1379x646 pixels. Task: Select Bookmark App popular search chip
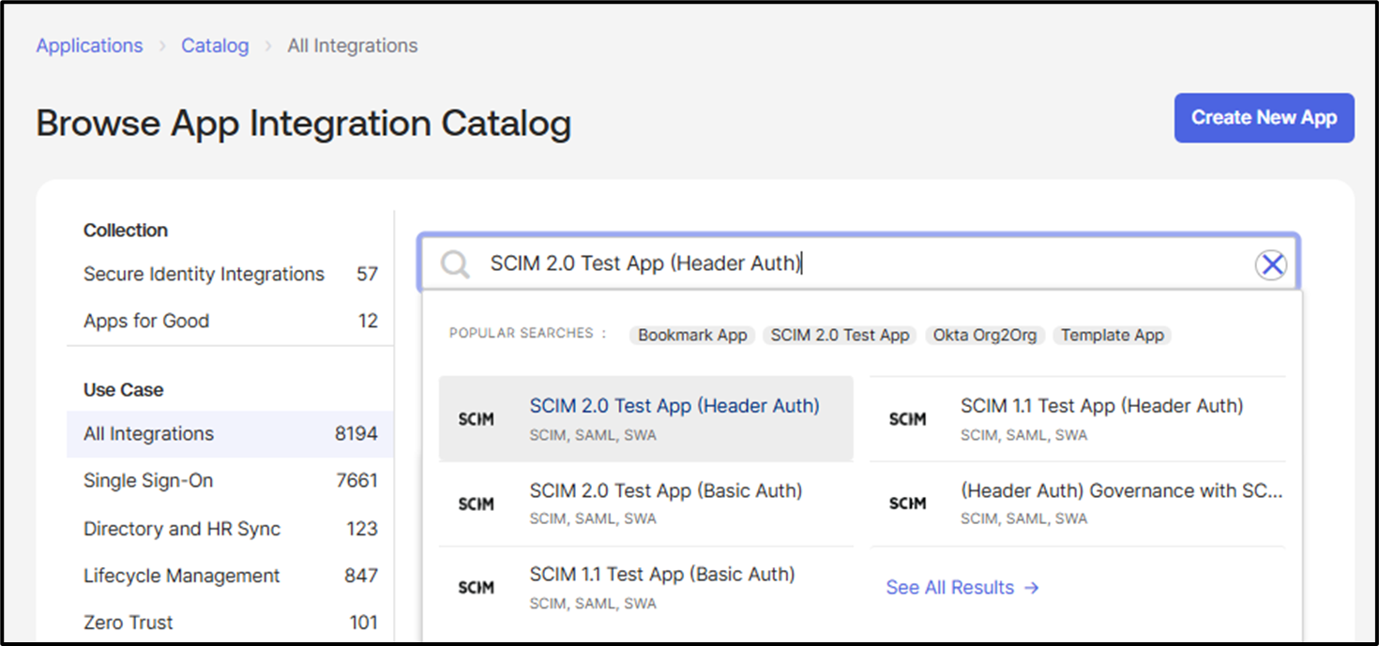692,335
